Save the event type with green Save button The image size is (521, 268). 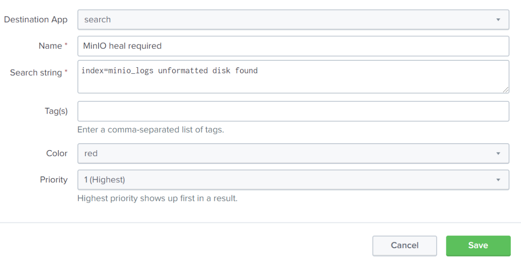(x=478, y=245)
